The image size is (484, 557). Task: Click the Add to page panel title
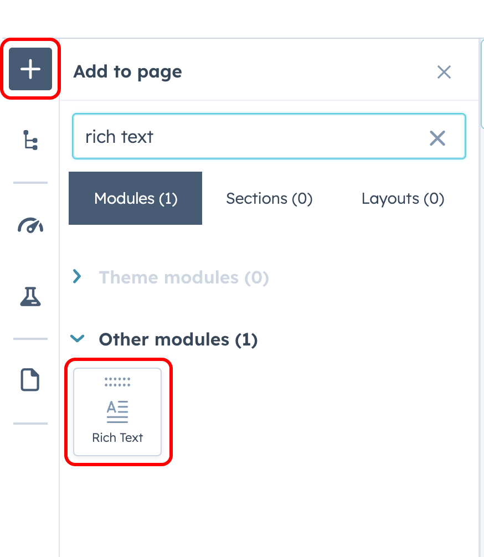tap(128, 72)
